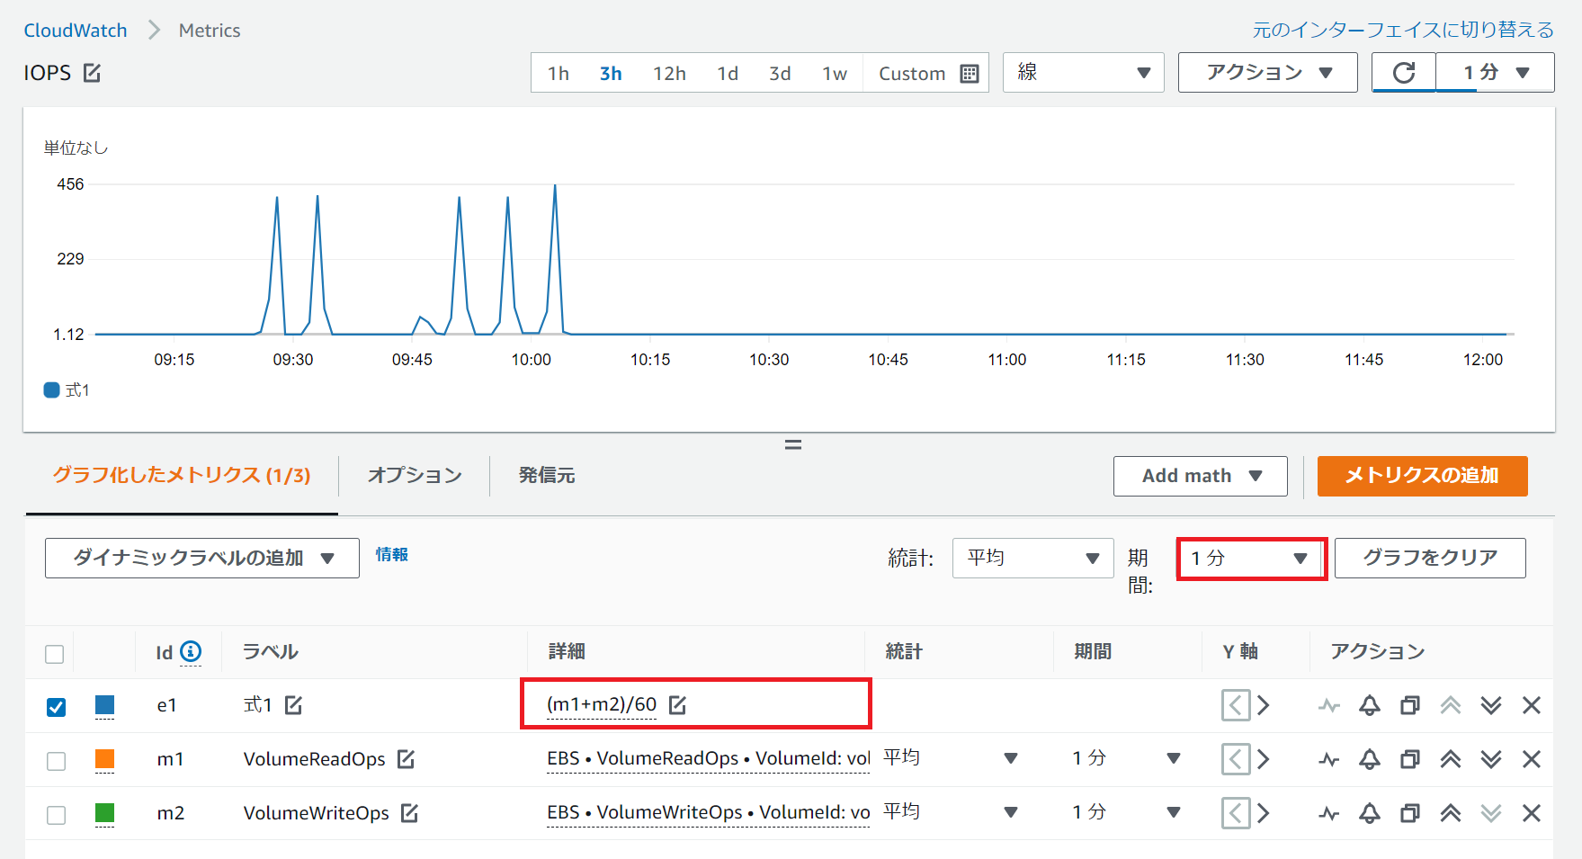
Task: Click the グラフをクリア button
Action: point(1430,558)
